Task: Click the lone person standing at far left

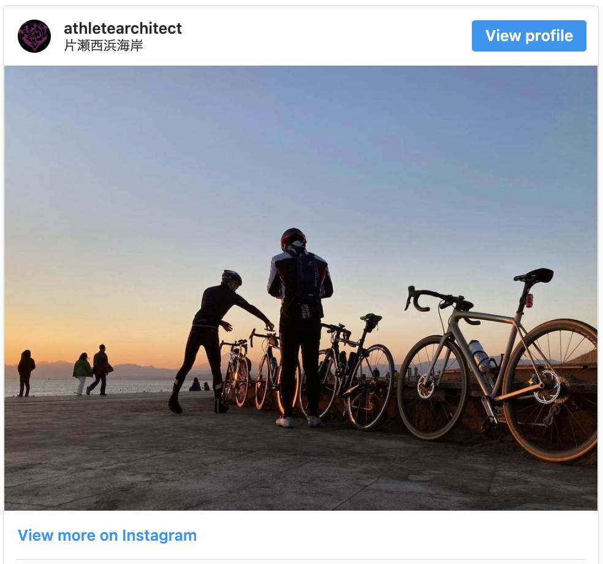Action: (26, 373)
